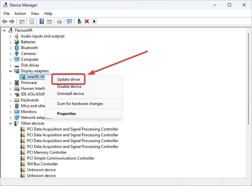This screenshot has width=252, height=186.
Task: Click the Monitors category icon
Action: (17, 112)
